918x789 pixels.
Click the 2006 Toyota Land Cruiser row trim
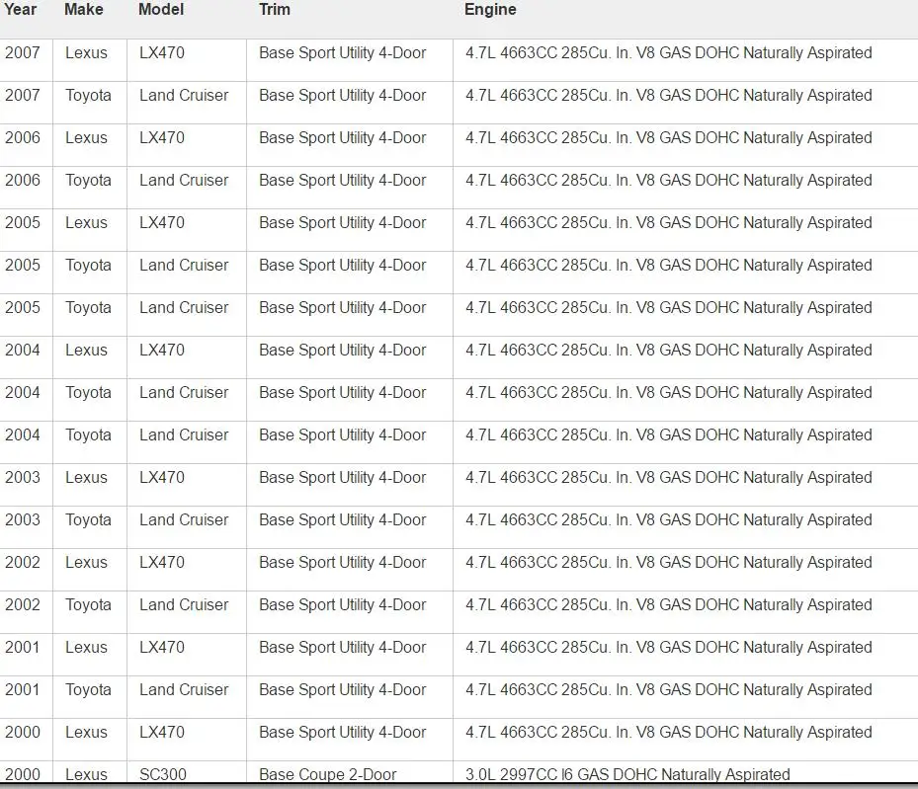click(343, 180)
